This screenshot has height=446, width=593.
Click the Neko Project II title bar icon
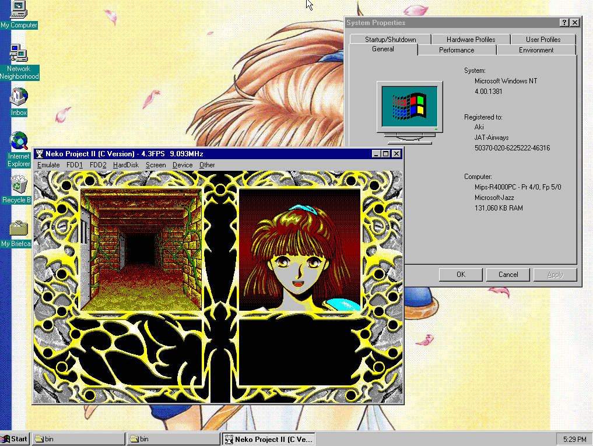click(40, 154)
